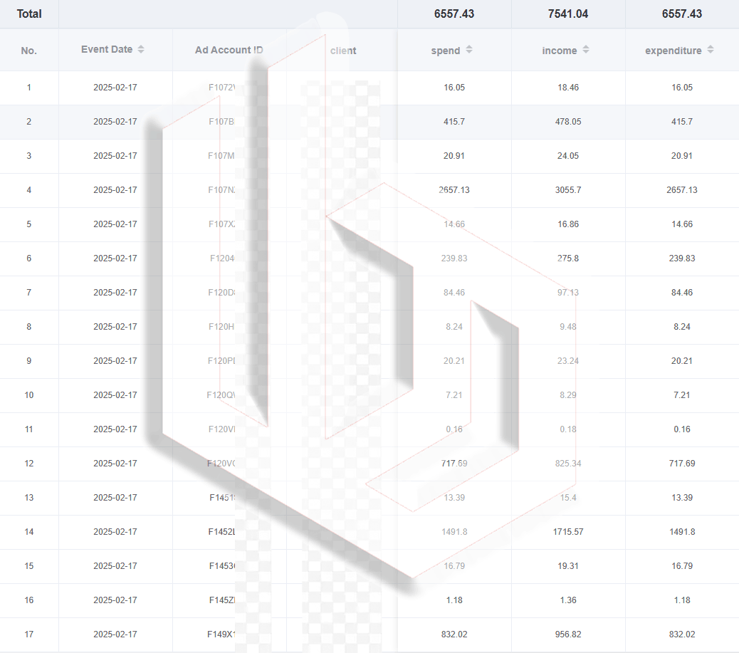Image resolution: width=739 pixels, height=653 pixels.
Task: Click expenditure value 20.21
Action: [x=682, y=361]
